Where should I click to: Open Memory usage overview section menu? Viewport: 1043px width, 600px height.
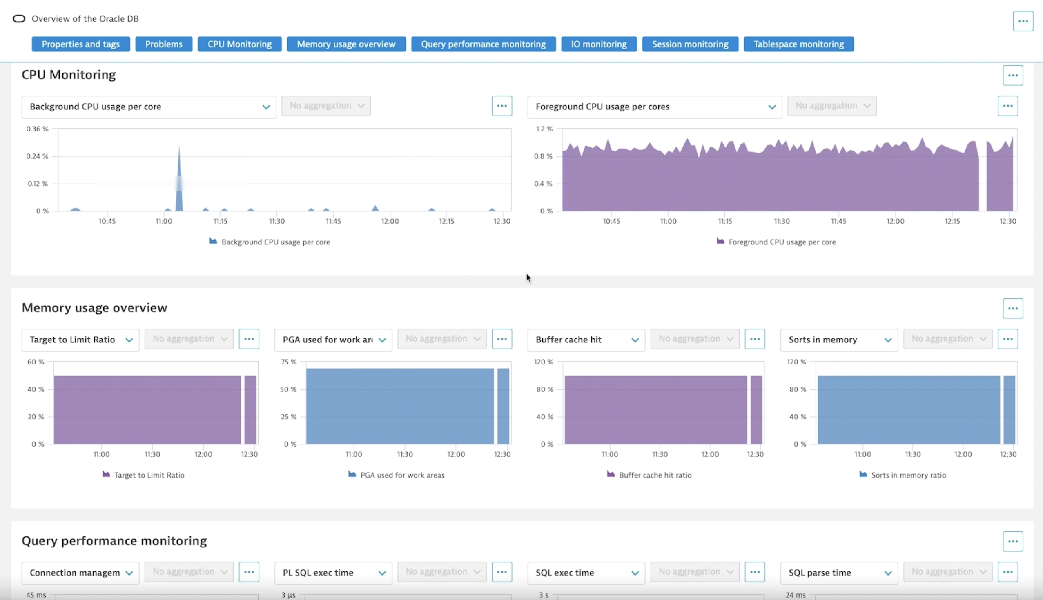pyautogui.click(x=1012, y=308)
